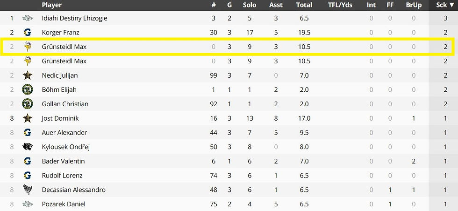Click the TFL/Yds column header
Screen dimensions: 458x211
pos(340,5)
